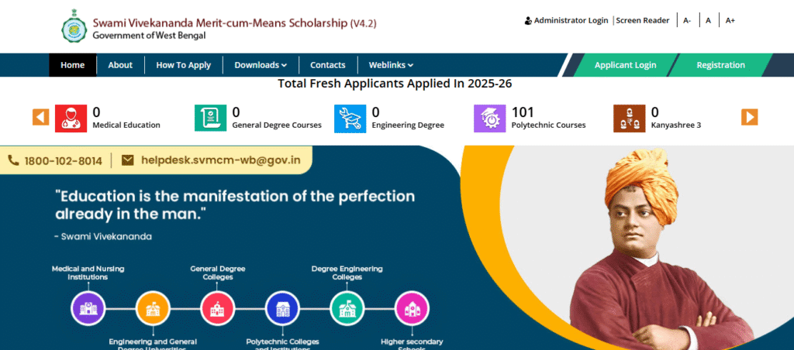This screenshot has height=350, width=794.
Task: Expand the Weblinks dropdown menu
Action: pos(391,65)
